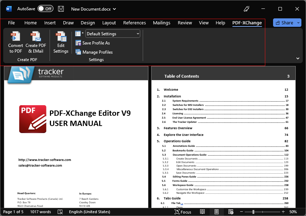
Task: Click 'Switches for MSI Installers' entry
Action: pos(188,105)
